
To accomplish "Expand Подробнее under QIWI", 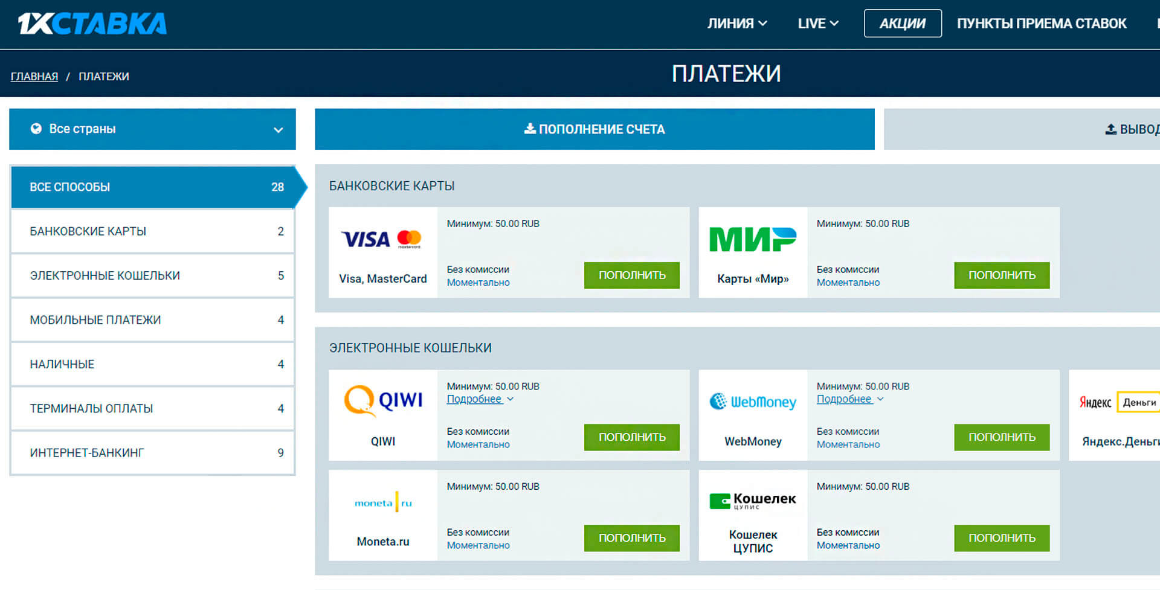I will click(x=480, y=399).
